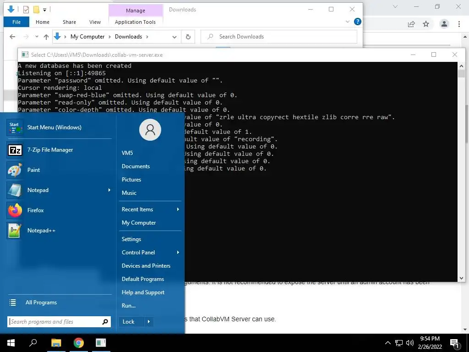Viewport: 469px width, 352px height.
Task: Bookmark the page with Chrome star icon
Action: point(426,24)
